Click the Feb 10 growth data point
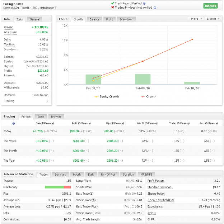Viewport: 224px width, 224px height. click(192, 39)
